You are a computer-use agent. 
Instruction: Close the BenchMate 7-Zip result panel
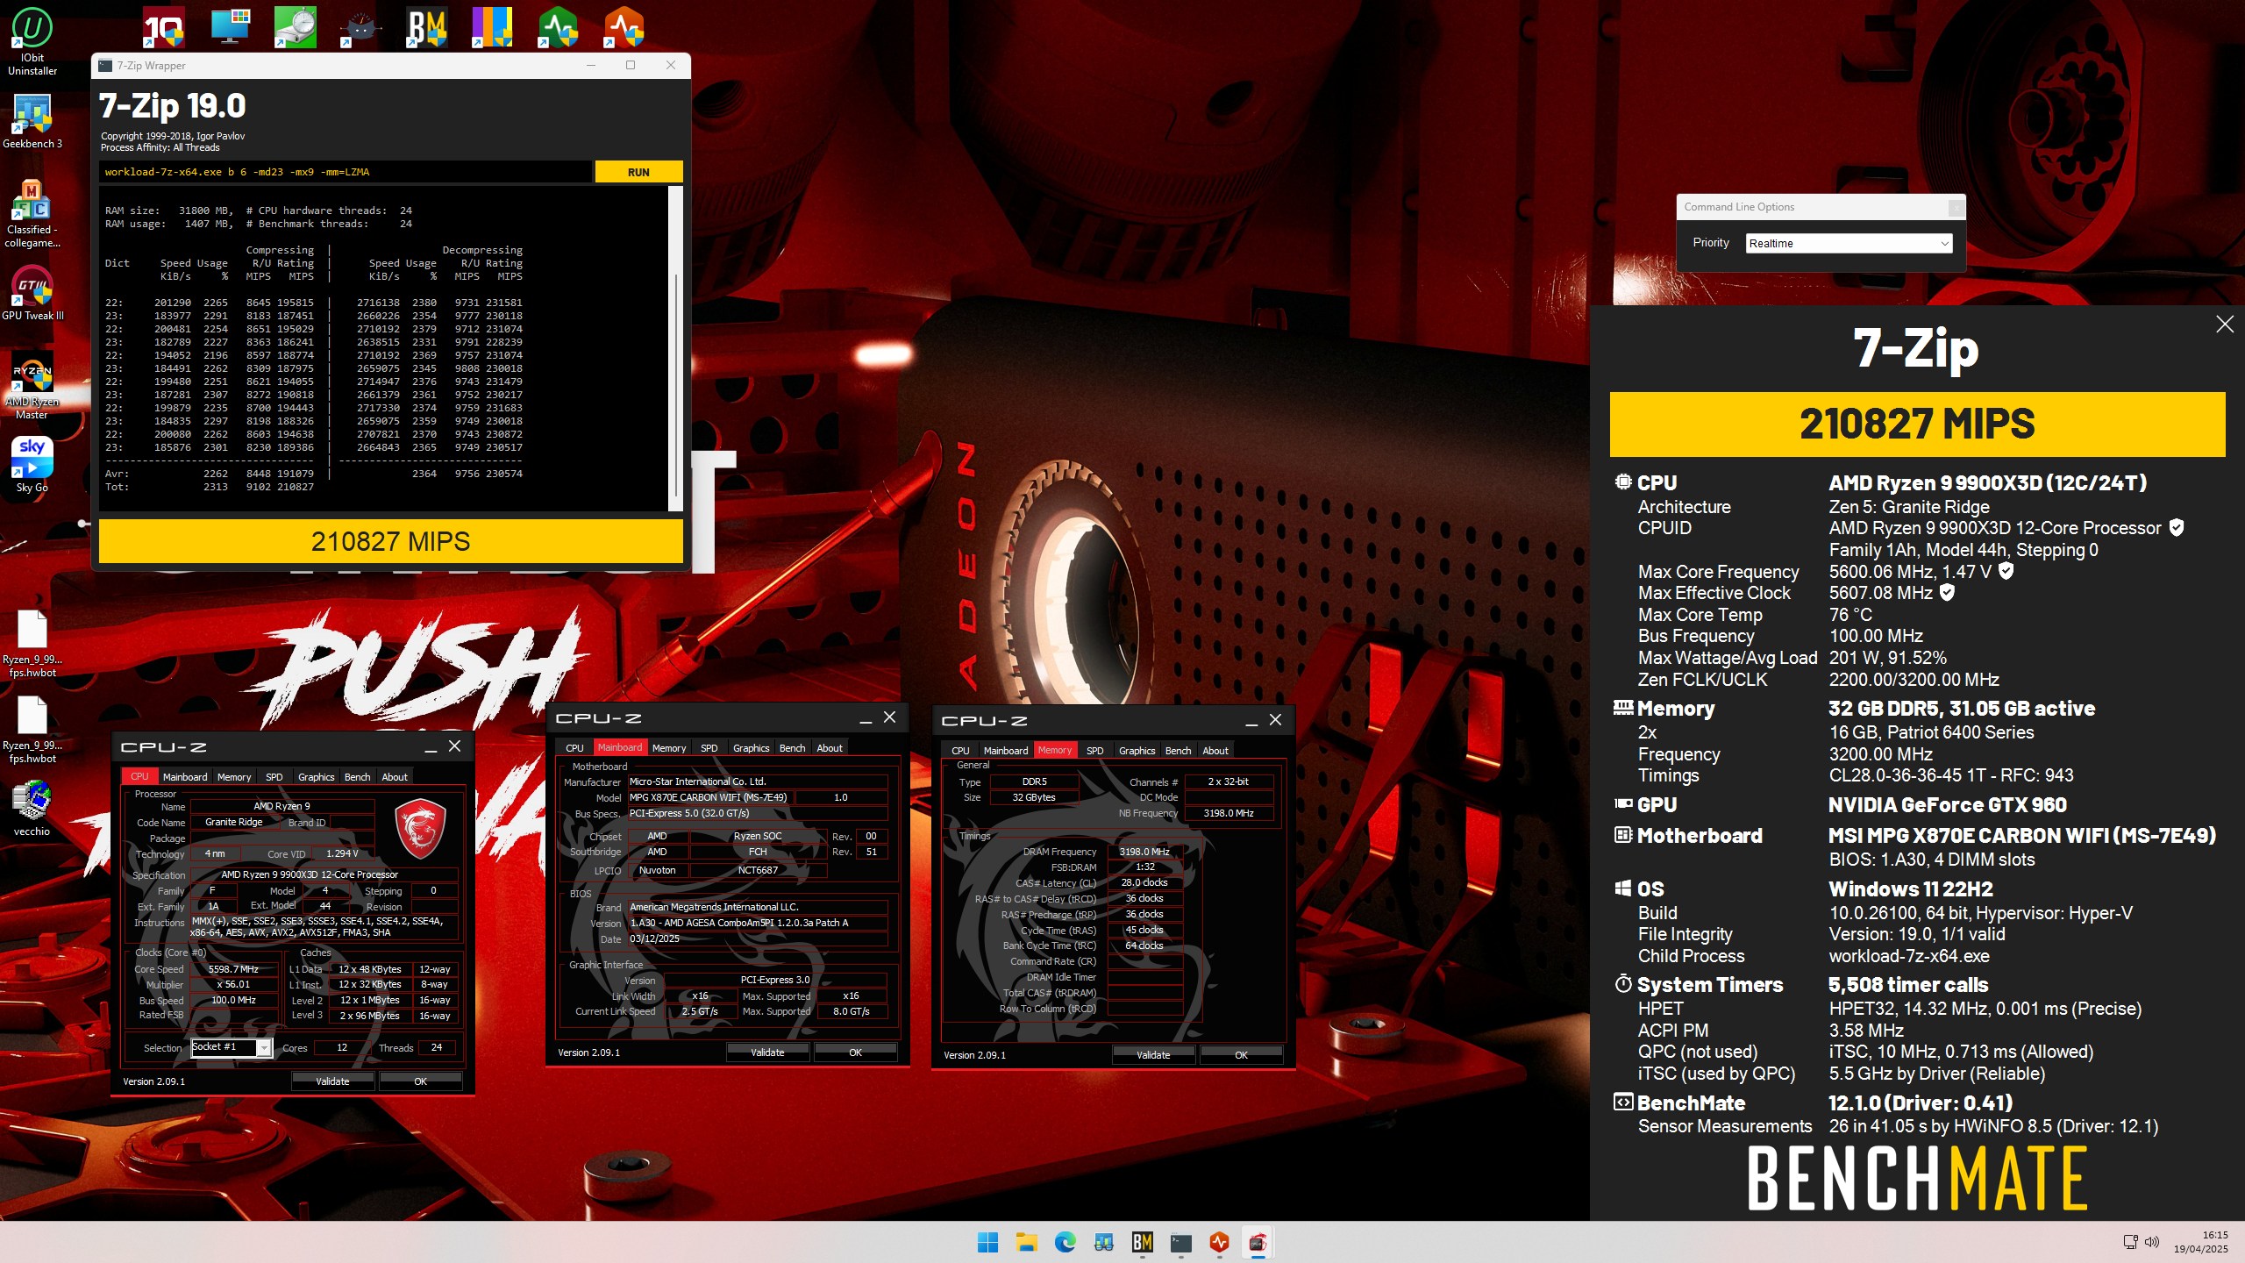click(2225, 325)
